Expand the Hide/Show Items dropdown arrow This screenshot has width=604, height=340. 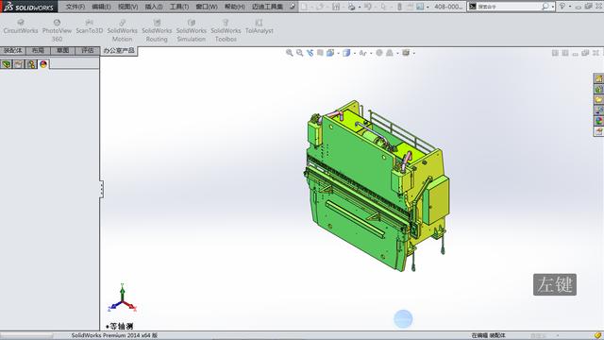[371, 53]
